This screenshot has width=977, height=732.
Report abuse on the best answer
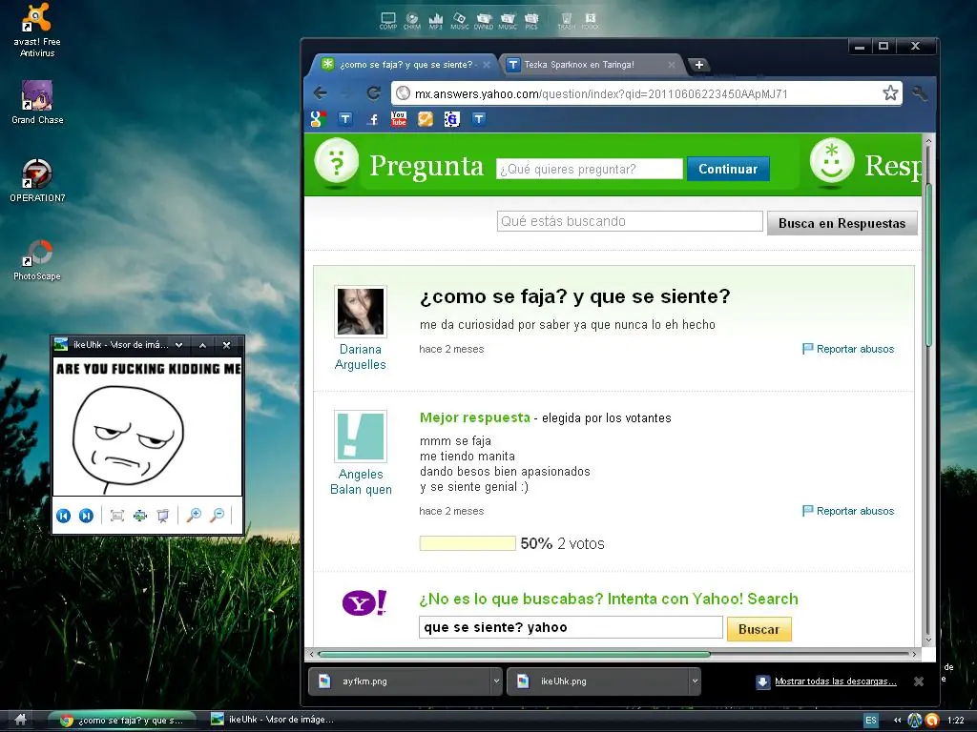point(848,511)
